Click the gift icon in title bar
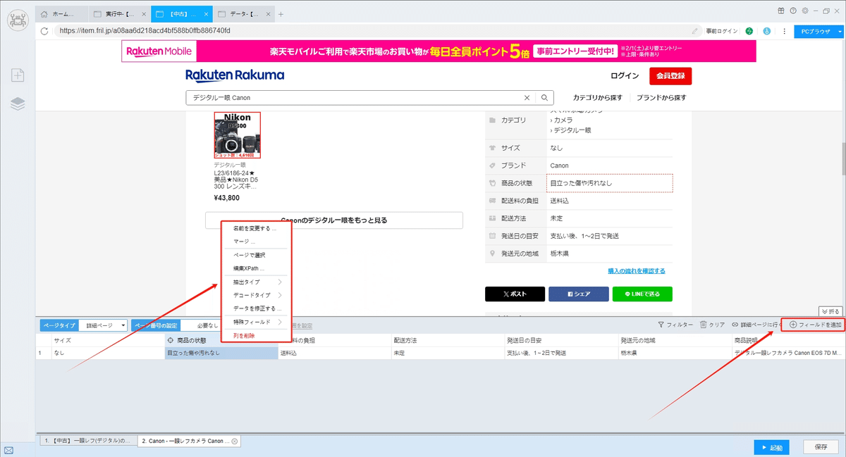Image resolution: width=846 pixels, height=457 pixels. (781, 11)
